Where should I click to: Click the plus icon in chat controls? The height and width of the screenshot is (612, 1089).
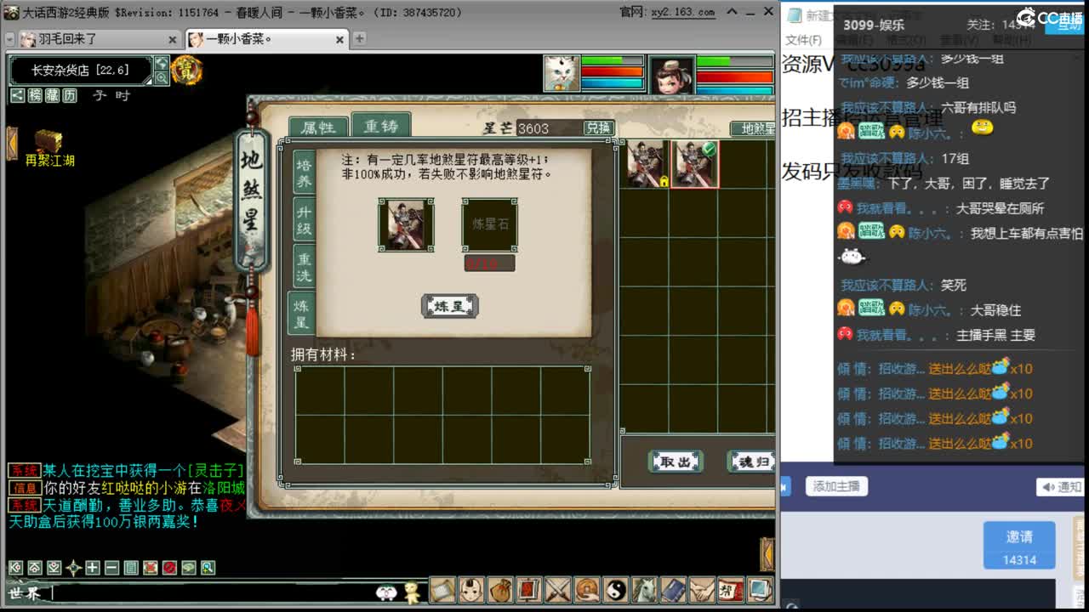pyautogui.click(x=93, y=568)
